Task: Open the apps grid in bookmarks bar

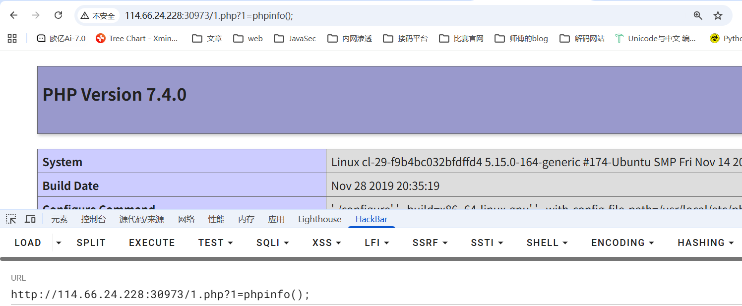Action: click(12, 38)
